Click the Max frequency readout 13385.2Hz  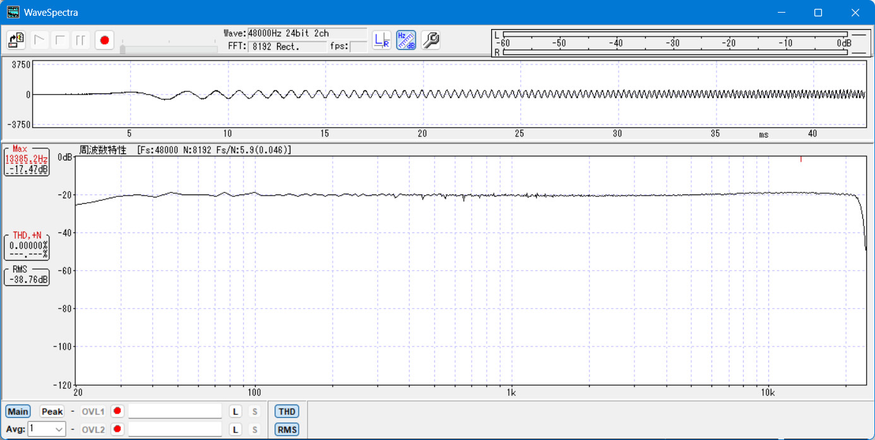27,159
